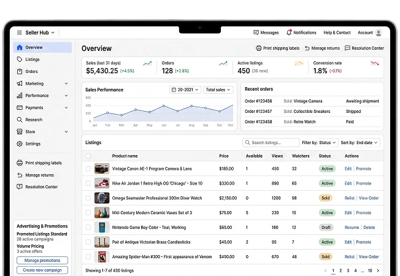Open the hamburger menu icon
The height and width of the screenshot is (276, 400).
tap(20, 33)
